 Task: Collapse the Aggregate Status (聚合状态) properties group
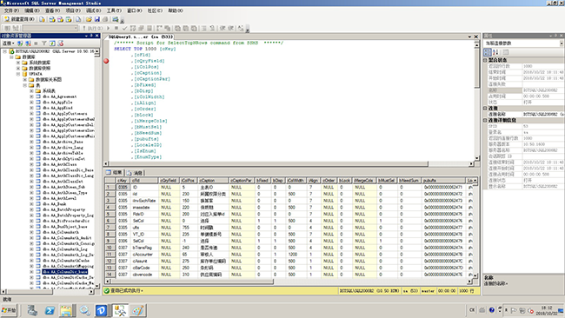click(x=485, y=60)
